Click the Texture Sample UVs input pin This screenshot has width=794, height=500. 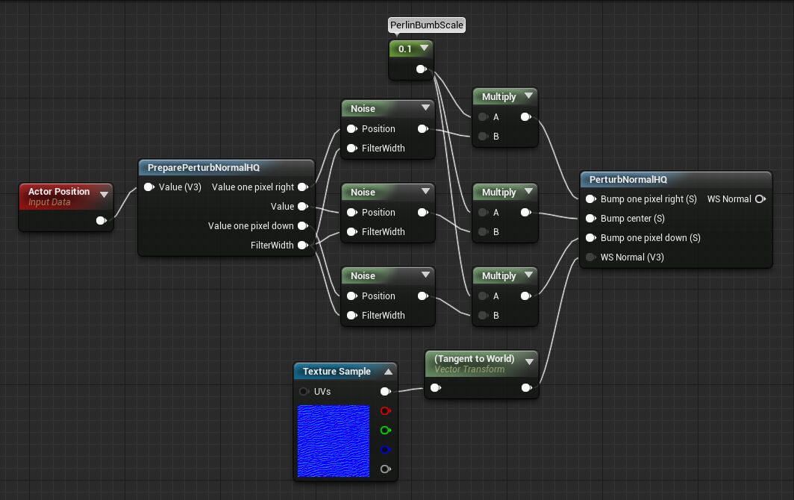[x=304, y=392]
